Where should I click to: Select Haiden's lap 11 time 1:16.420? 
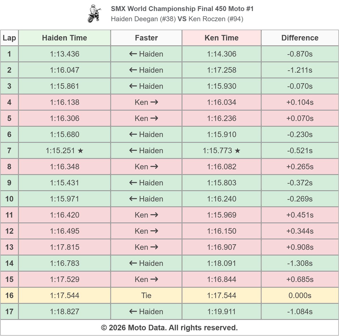click(64, 215)
